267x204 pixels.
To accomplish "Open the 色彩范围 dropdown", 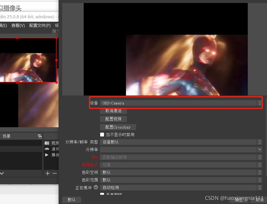I will click(x=181, y=180).
